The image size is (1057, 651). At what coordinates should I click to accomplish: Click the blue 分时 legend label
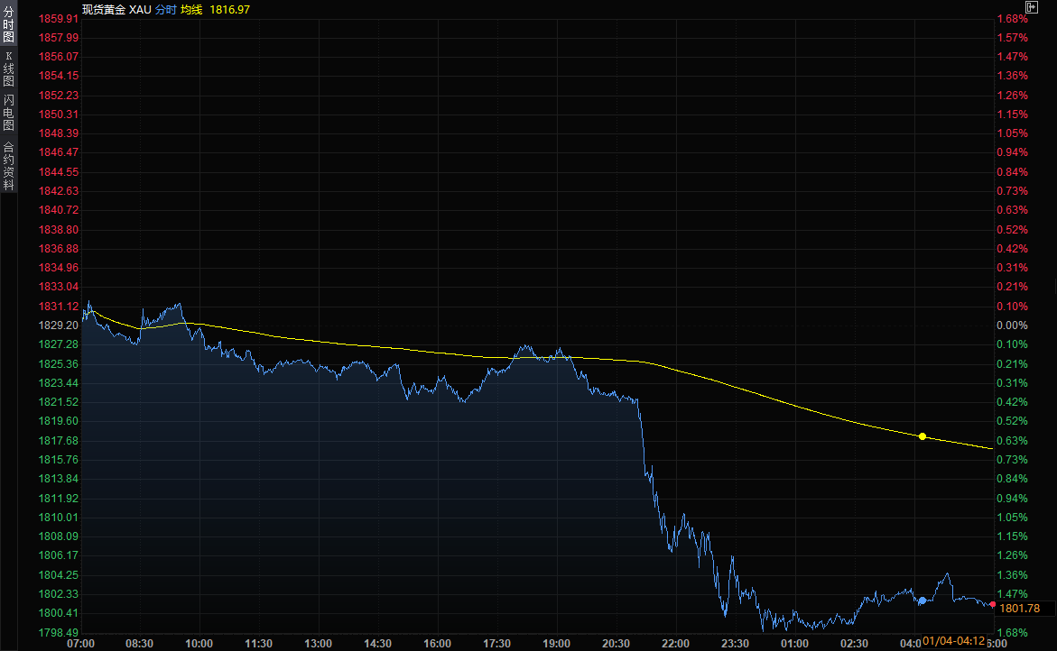coord(164,9)
